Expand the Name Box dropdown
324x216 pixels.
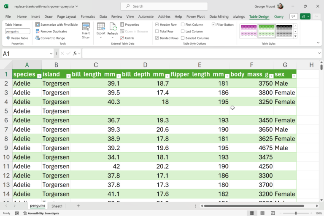[x=51, y=54]
